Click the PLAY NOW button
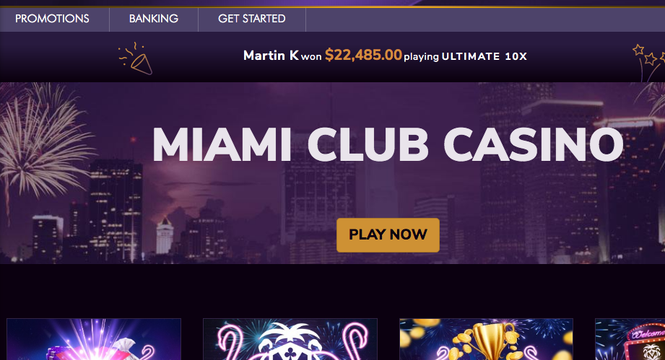Image resolution: width=665 pixels, height=360 pixels. (x=388, y=235)
